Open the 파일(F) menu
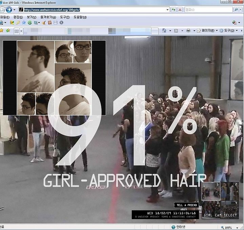The width and height of the screenshot is (244, 230). 5,17
